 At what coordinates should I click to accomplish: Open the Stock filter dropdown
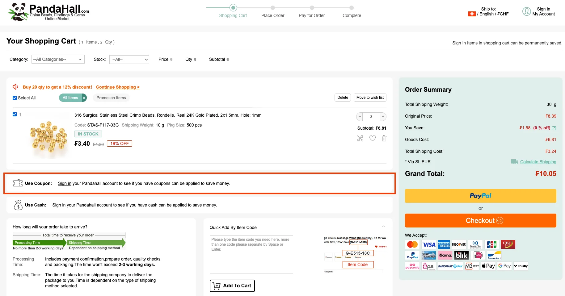129,60
